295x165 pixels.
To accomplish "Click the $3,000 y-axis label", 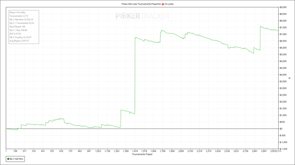I will (283, 88).
